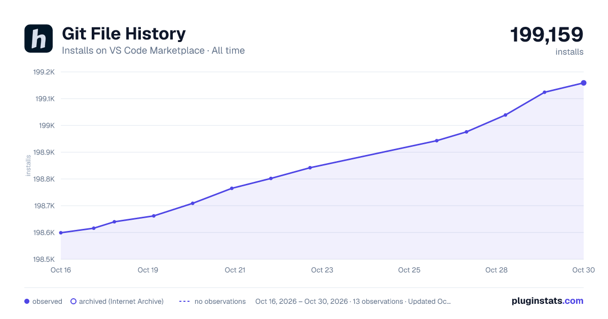Click the 198.5K y-axis label
This screenshot has height=319, width=608.
(x=44, y=260)
